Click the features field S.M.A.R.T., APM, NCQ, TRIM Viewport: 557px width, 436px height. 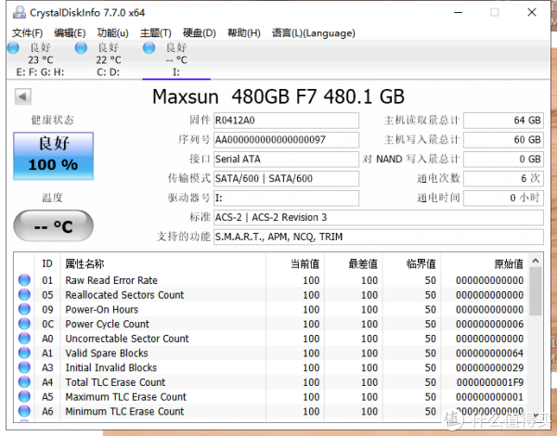coord(379,237)
